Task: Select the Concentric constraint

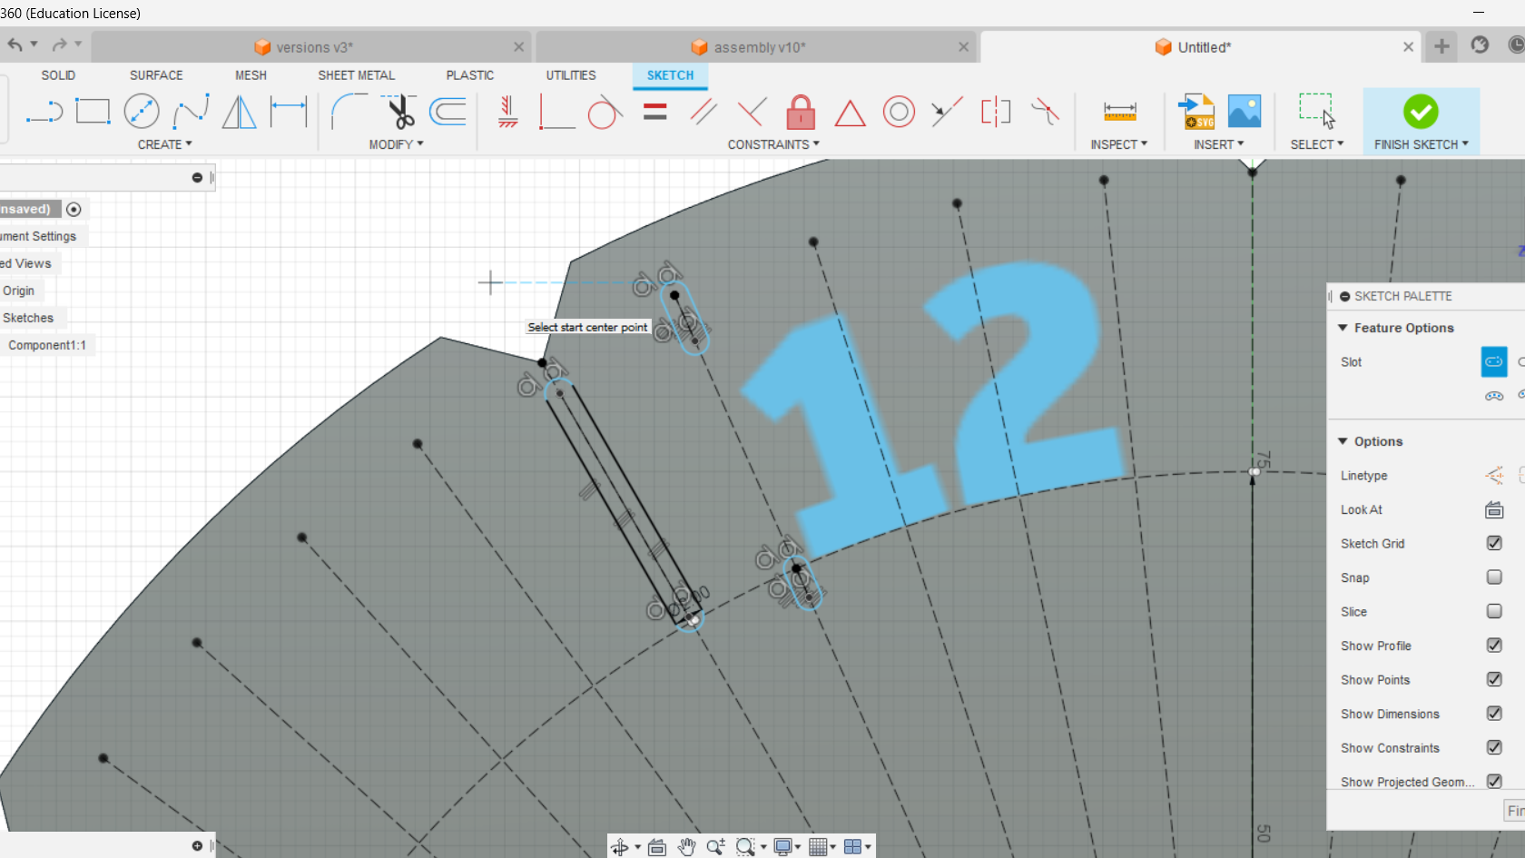Action: coord(899,112)
